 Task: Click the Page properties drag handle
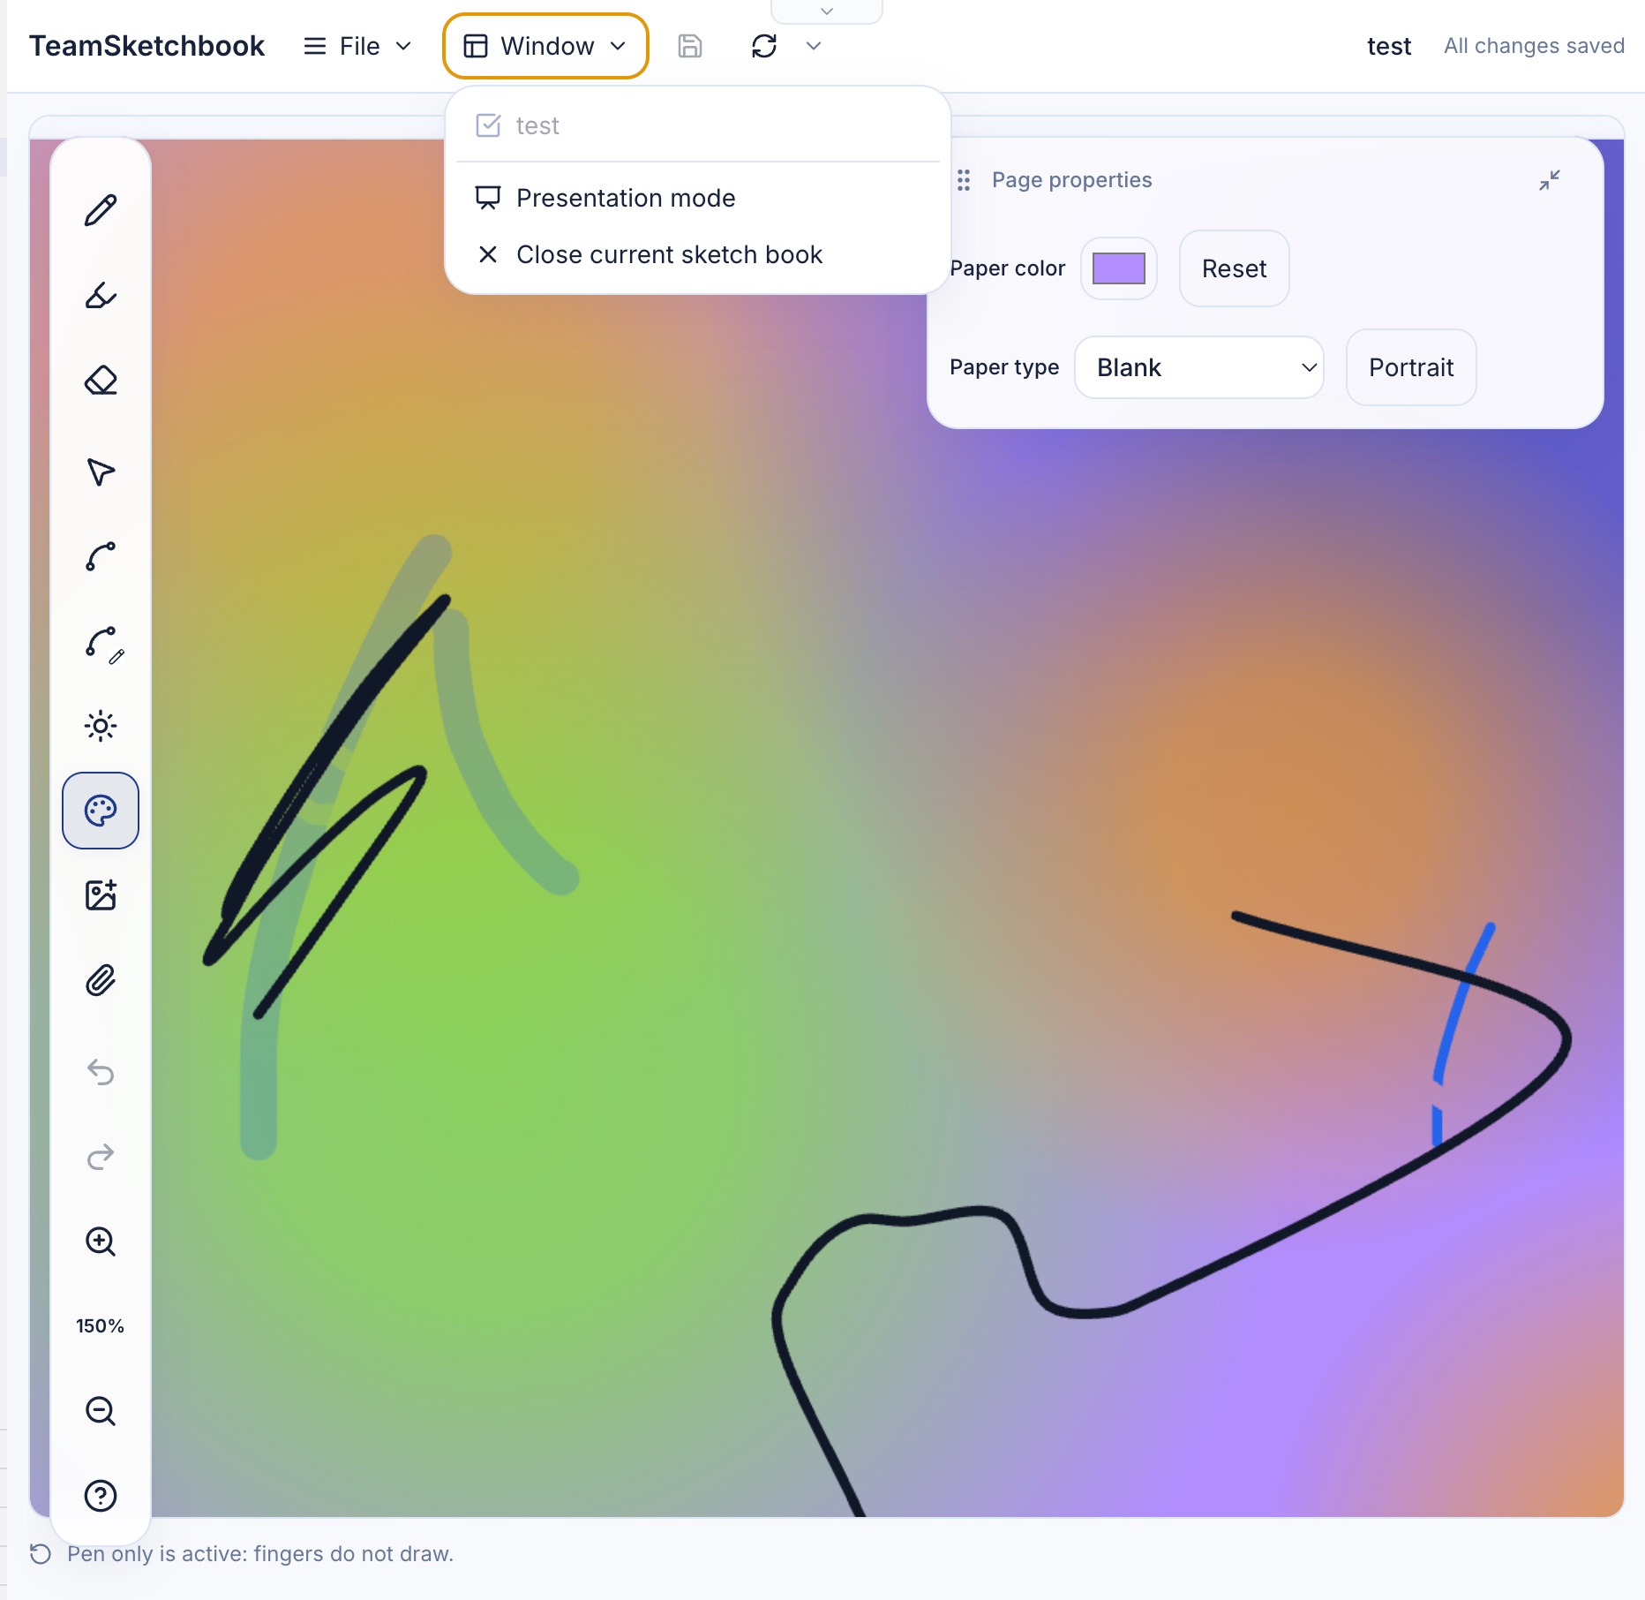click(964, 180)
